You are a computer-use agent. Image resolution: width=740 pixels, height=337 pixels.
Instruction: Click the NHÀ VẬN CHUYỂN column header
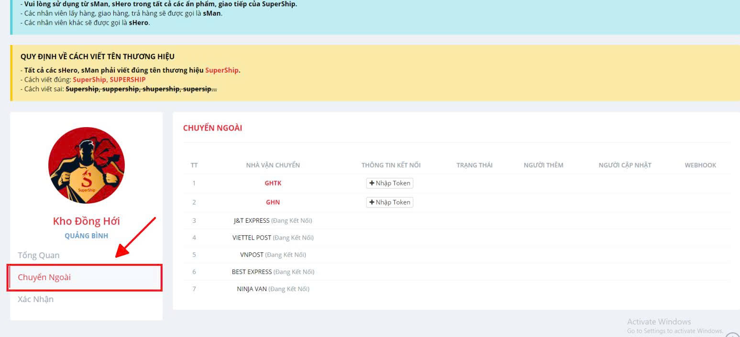click(x=273, y=165)
